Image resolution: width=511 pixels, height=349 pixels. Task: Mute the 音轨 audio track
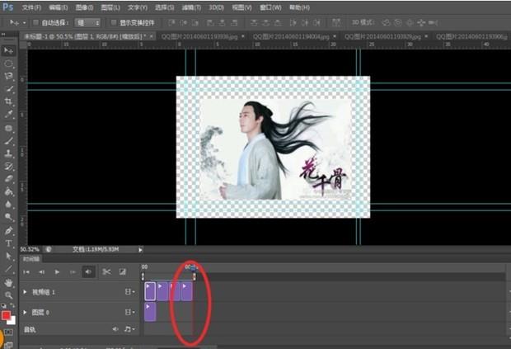coord(115,329)
